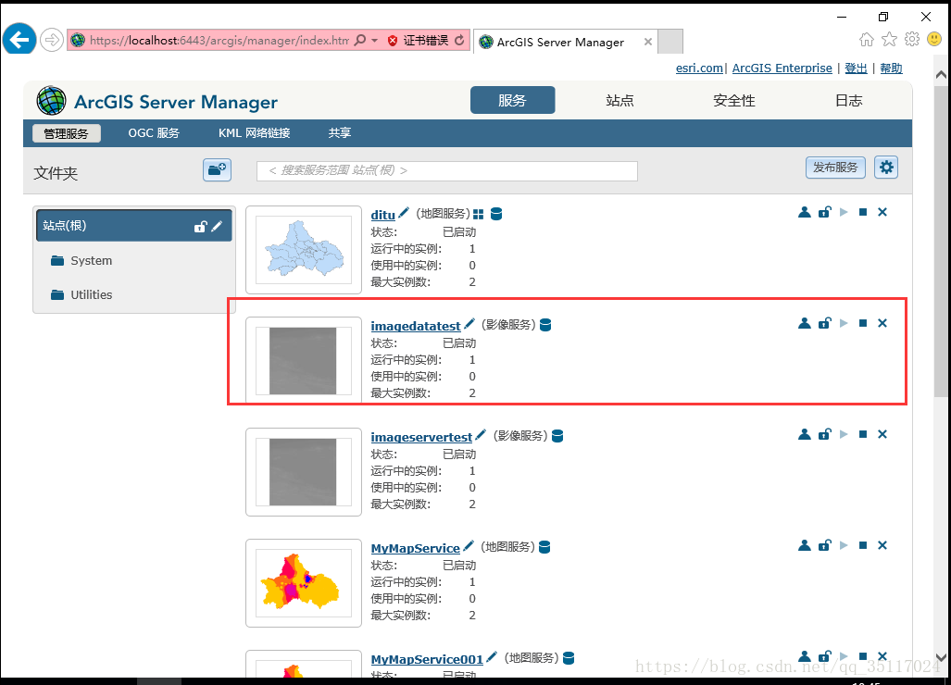Edit imagedatatest via pencil icon
The image size is (951, 685).
coord(469,324)
